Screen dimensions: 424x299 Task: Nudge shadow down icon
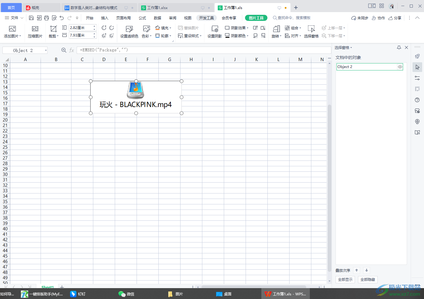tap(263, 28)
